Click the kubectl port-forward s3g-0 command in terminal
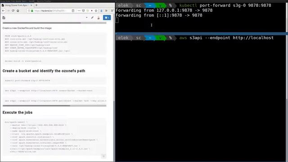The height and width of the screenshot is (162, 288). coord(225,5)
